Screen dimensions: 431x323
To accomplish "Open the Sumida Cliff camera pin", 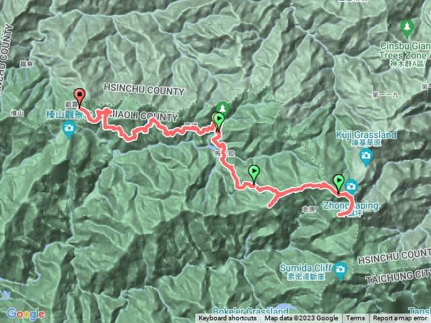I will [x=340, y=271].
